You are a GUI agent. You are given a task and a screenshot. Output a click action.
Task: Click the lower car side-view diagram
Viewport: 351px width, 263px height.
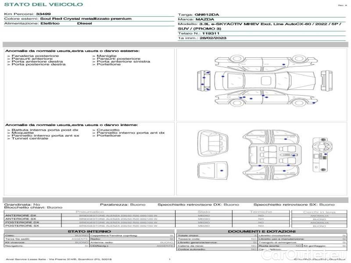265,98
